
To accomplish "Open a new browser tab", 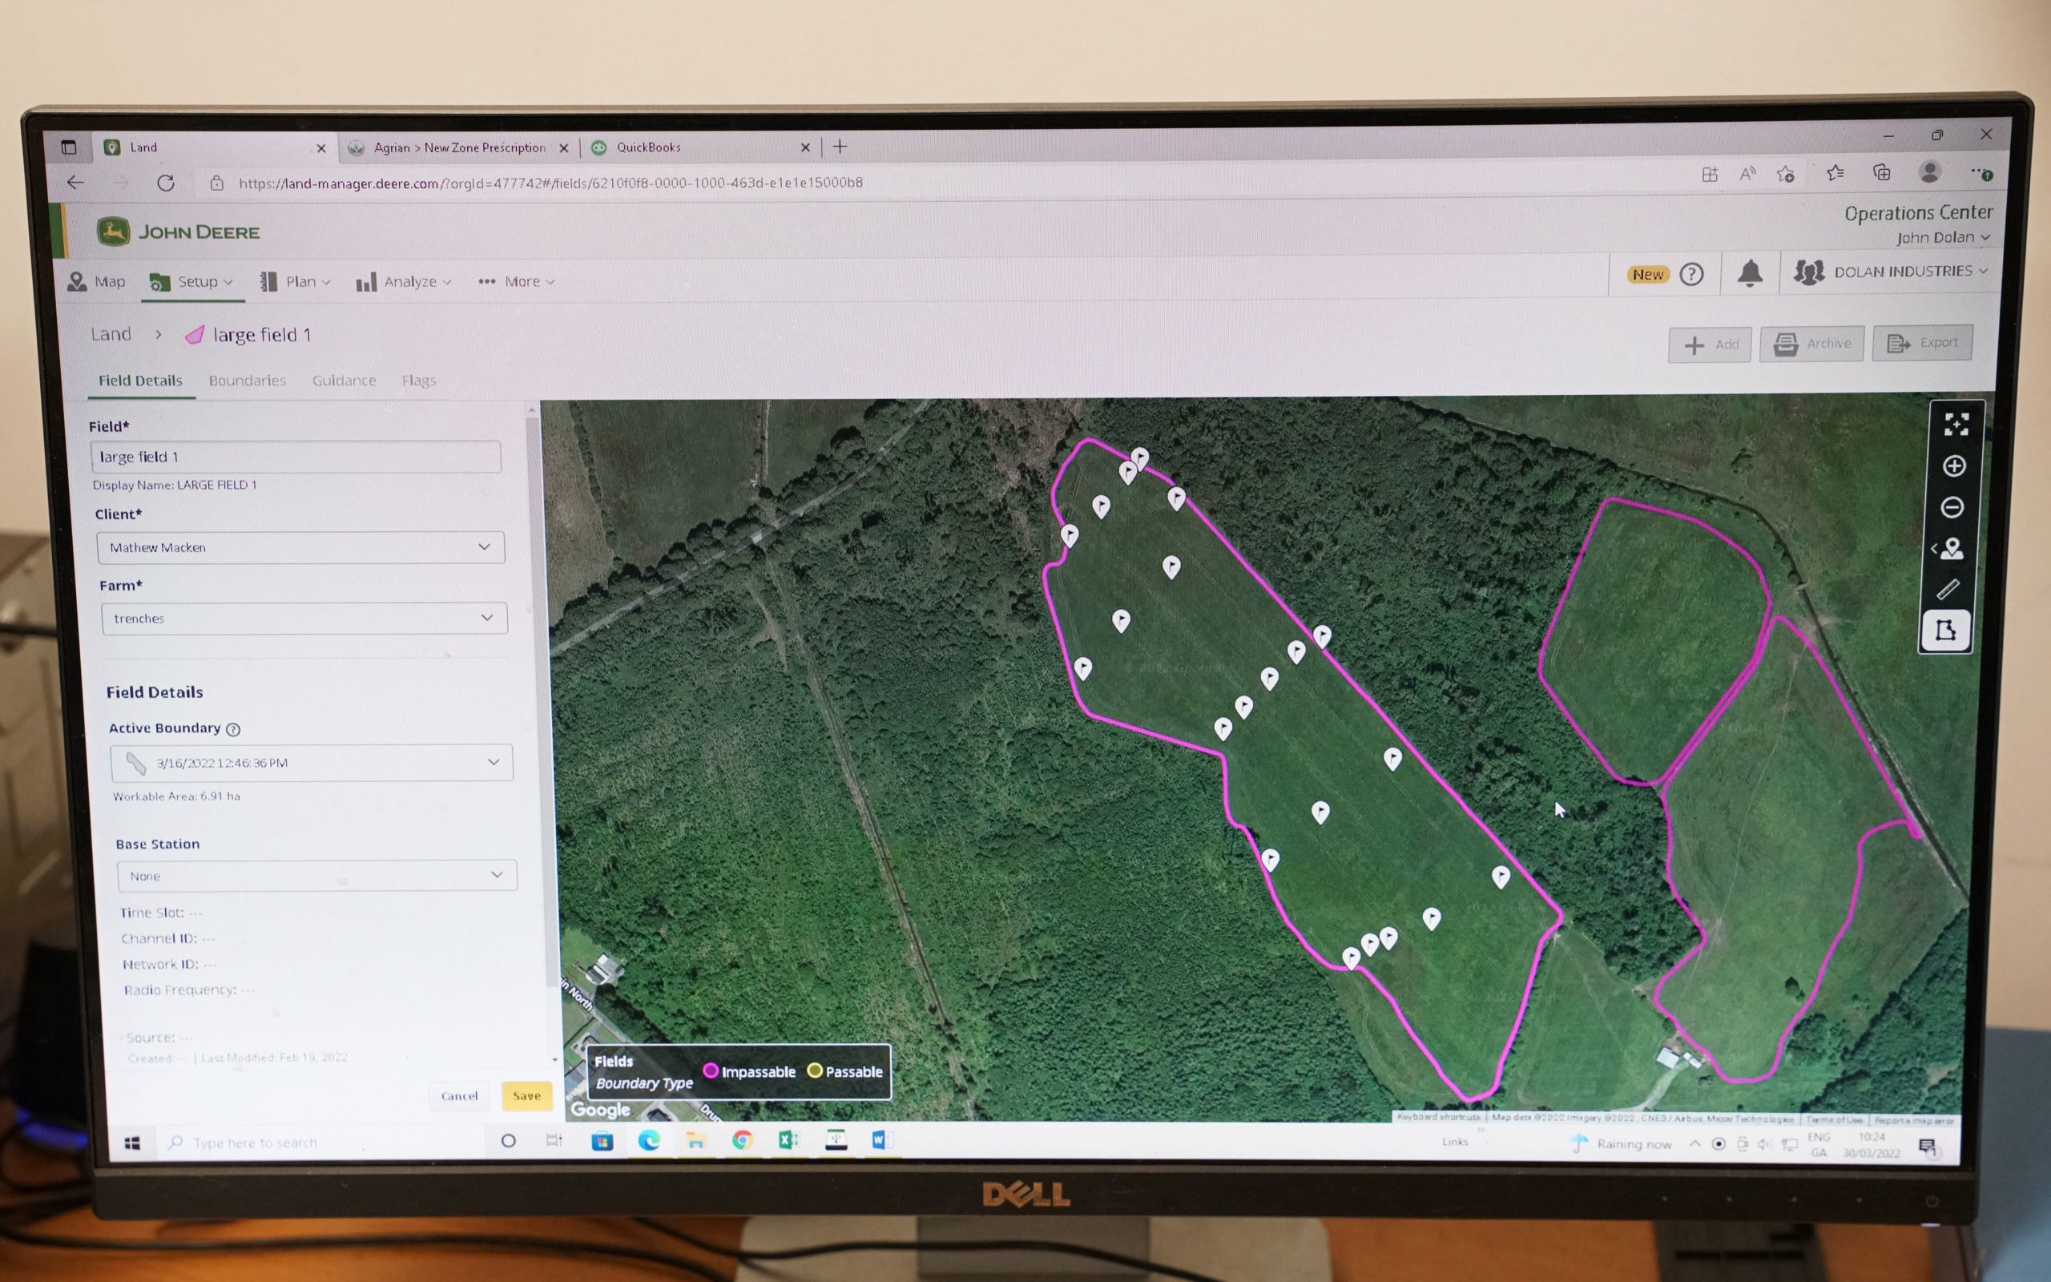I will coord(840,147).
